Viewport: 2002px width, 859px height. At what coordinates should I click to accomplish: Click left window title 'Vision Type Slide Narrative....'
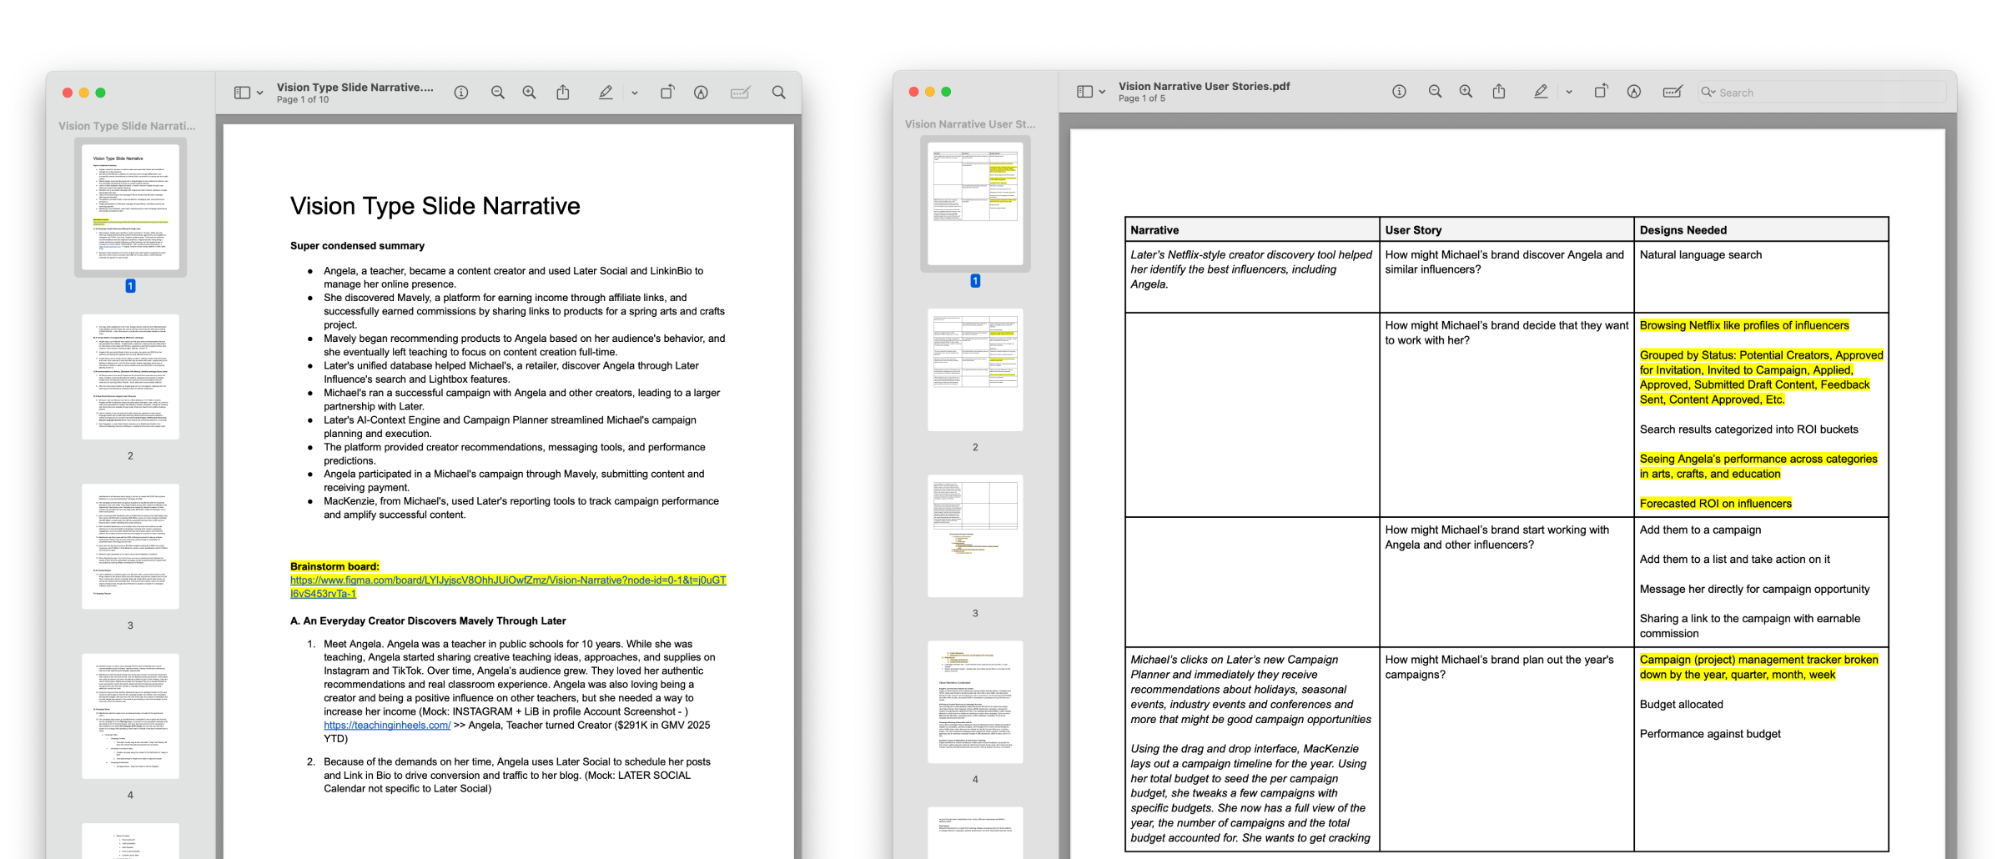(x=355, y=87)
